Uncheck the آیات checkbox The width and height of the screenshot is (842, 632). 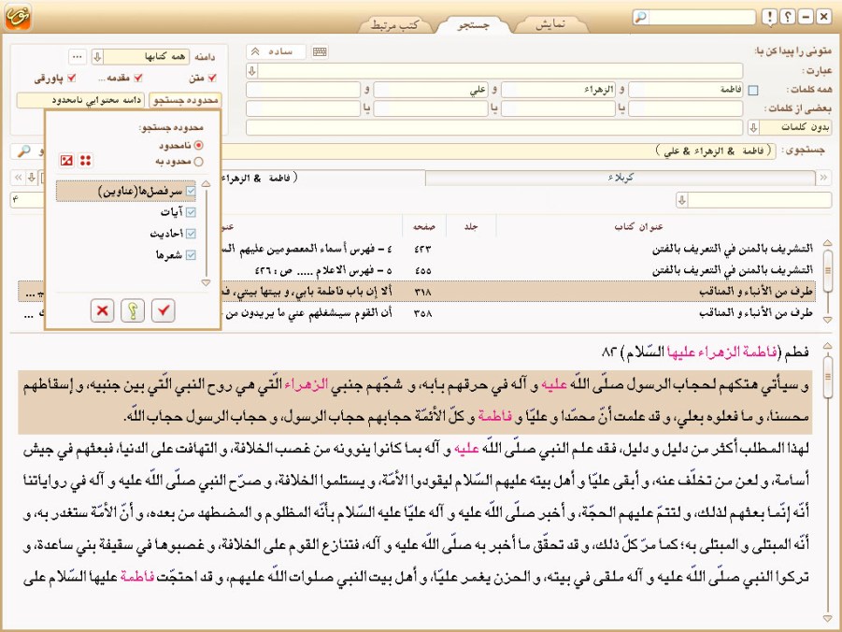click(x=191, y=212)
